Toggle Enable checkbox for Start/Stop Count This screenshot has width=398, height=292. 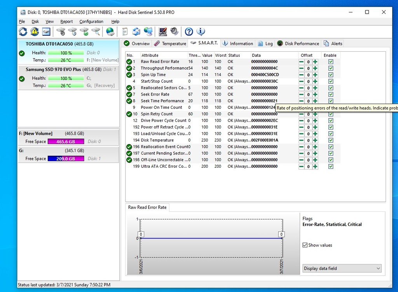(331, 82)
